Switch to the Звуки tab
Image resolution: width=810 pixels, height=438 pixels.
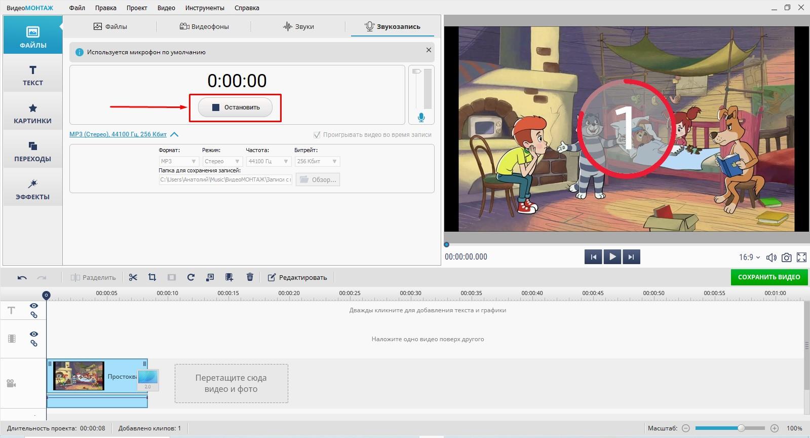(298, 26)
